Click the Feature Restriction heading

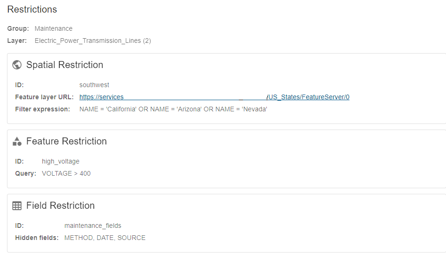point(67,141)
